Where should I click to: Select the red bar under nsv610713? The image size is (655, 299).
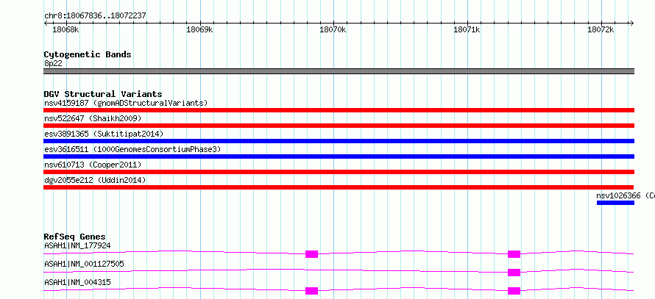tap(339, 172)
